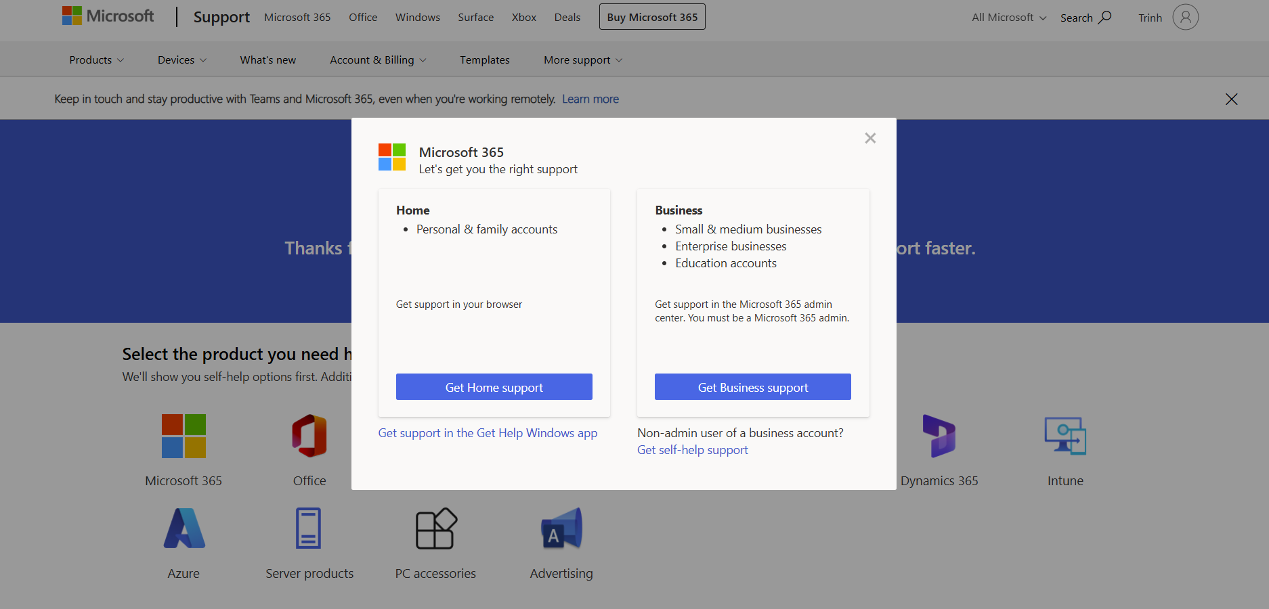
Task: Go to Microsoft 365 in the top navigation
Action: coord(297,17)
